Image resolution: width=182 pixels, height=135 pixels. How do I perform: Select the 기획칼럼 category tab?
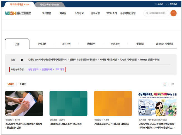tap(140, 44)
